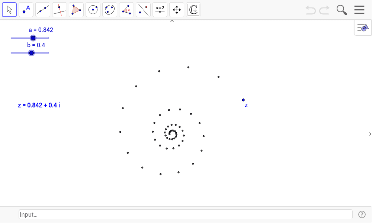Viewport: 372px width, 223px height.
Task: Open the search for GeoGebra materials
Action: click(x=341, y=10)
